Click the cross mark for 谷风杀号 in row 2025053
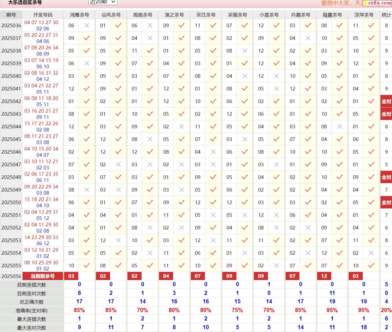This screenshot has width=392, height=332. tap(118, 240)
